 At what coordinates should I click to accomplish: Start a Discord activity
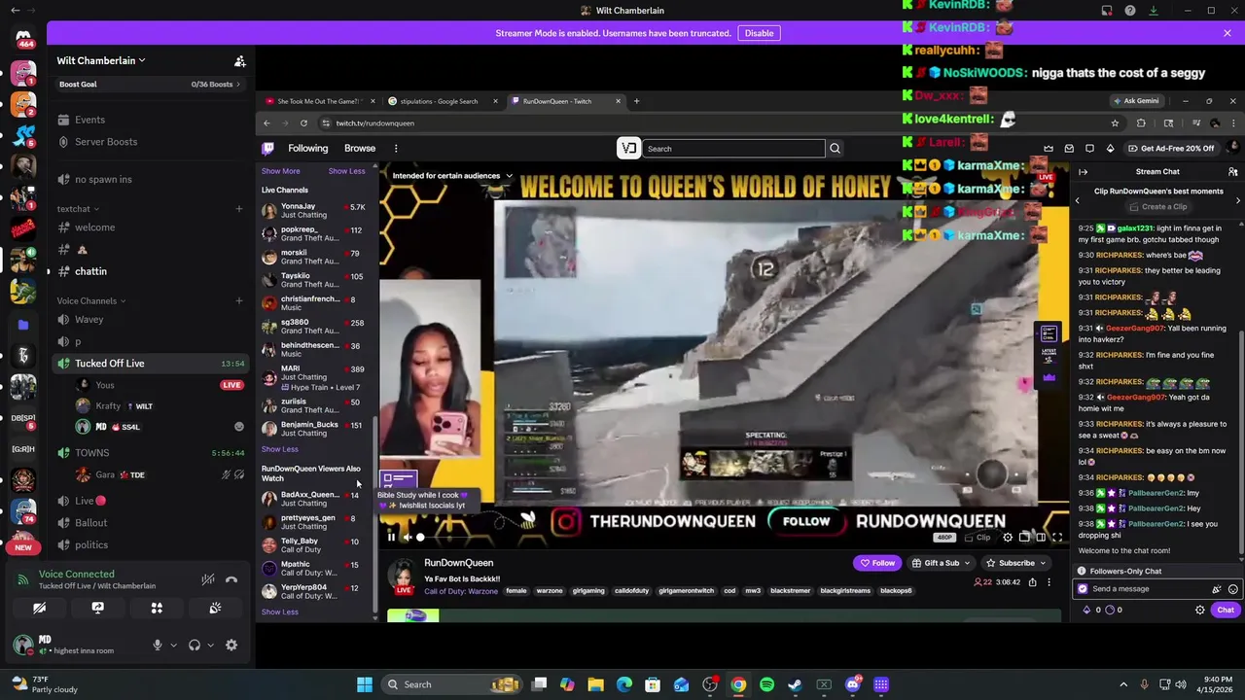click(x=157, y=608)
